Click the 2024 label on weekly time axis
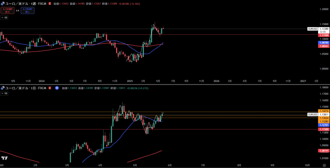330x168 pixels. pyautogui.click(x=42, y=81)
